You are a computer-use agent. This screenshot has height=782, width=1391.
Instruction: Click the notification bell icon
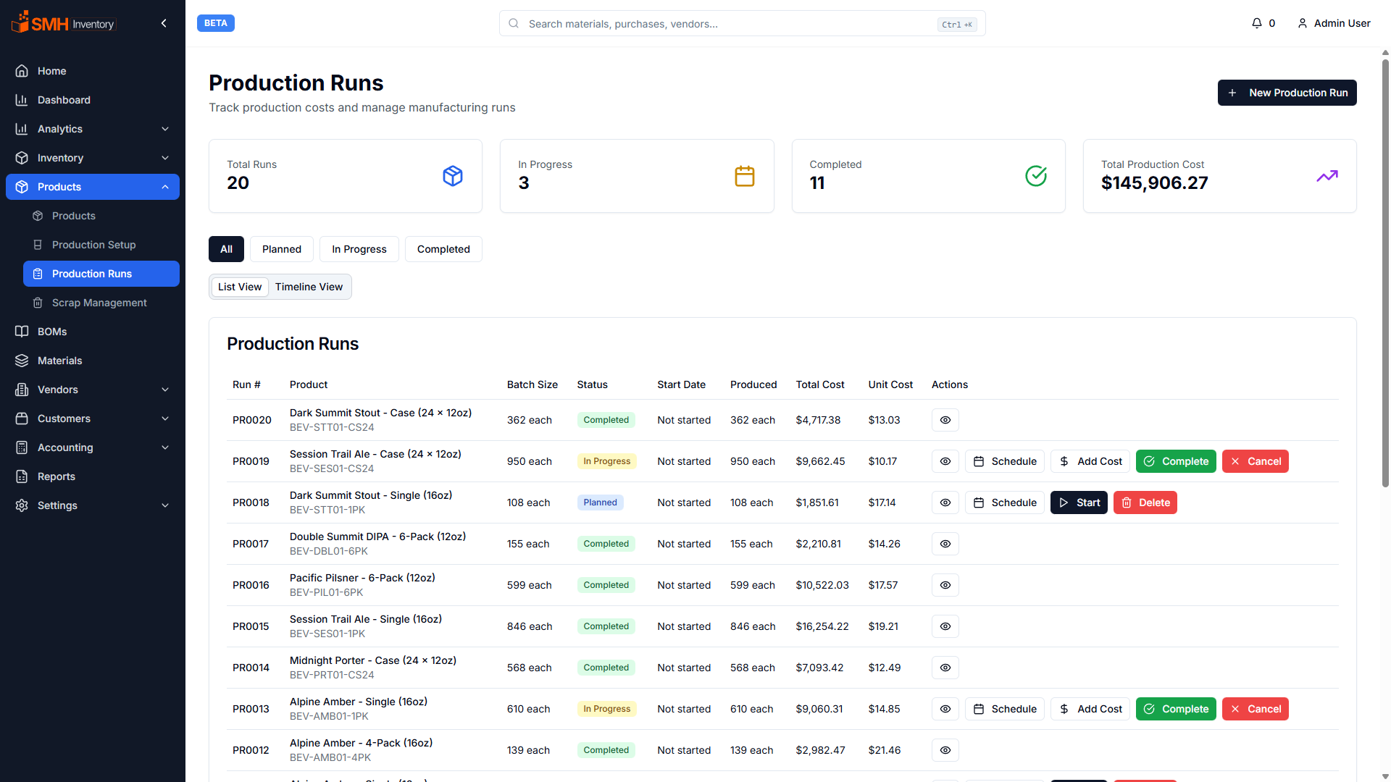click(x=1257, y=23)
